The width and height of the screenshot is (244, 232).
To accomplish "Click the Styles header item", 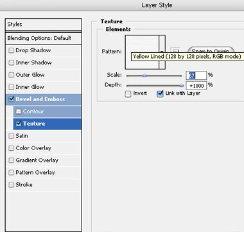I will pyautogui.click(x=44, y=24).
